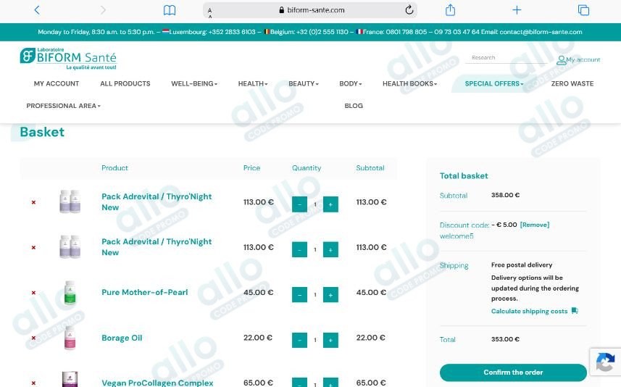
Task: Select the 358.00 € subtotal value
Action: click(x=505, y=195)
